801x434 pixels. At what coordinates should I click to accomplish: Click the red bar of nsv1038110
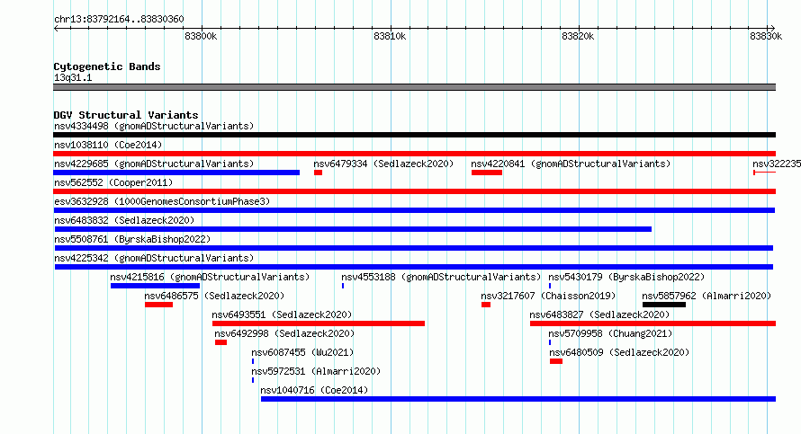pyautogui.click(x=414, y=154)
